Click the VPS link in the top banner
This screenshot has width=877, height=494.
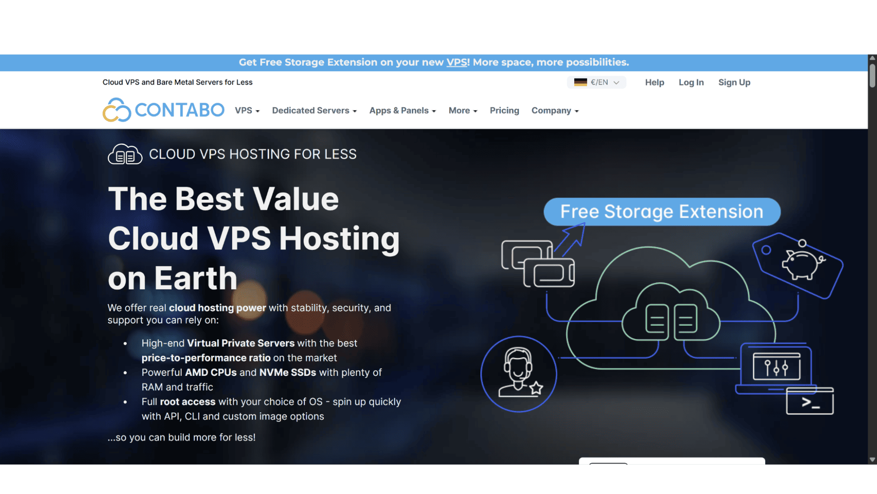pyautogui.click(x=456, y=62)
